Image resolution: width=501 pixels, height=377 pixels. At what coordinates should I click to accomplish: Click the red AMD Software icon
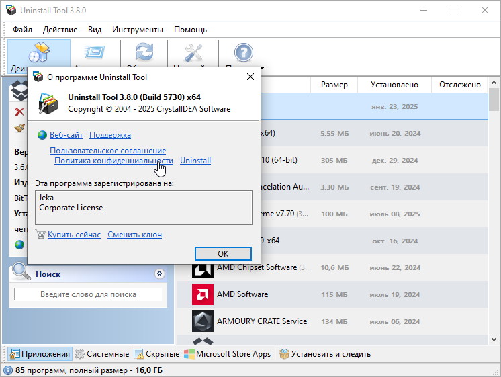(x=203, y=294)
